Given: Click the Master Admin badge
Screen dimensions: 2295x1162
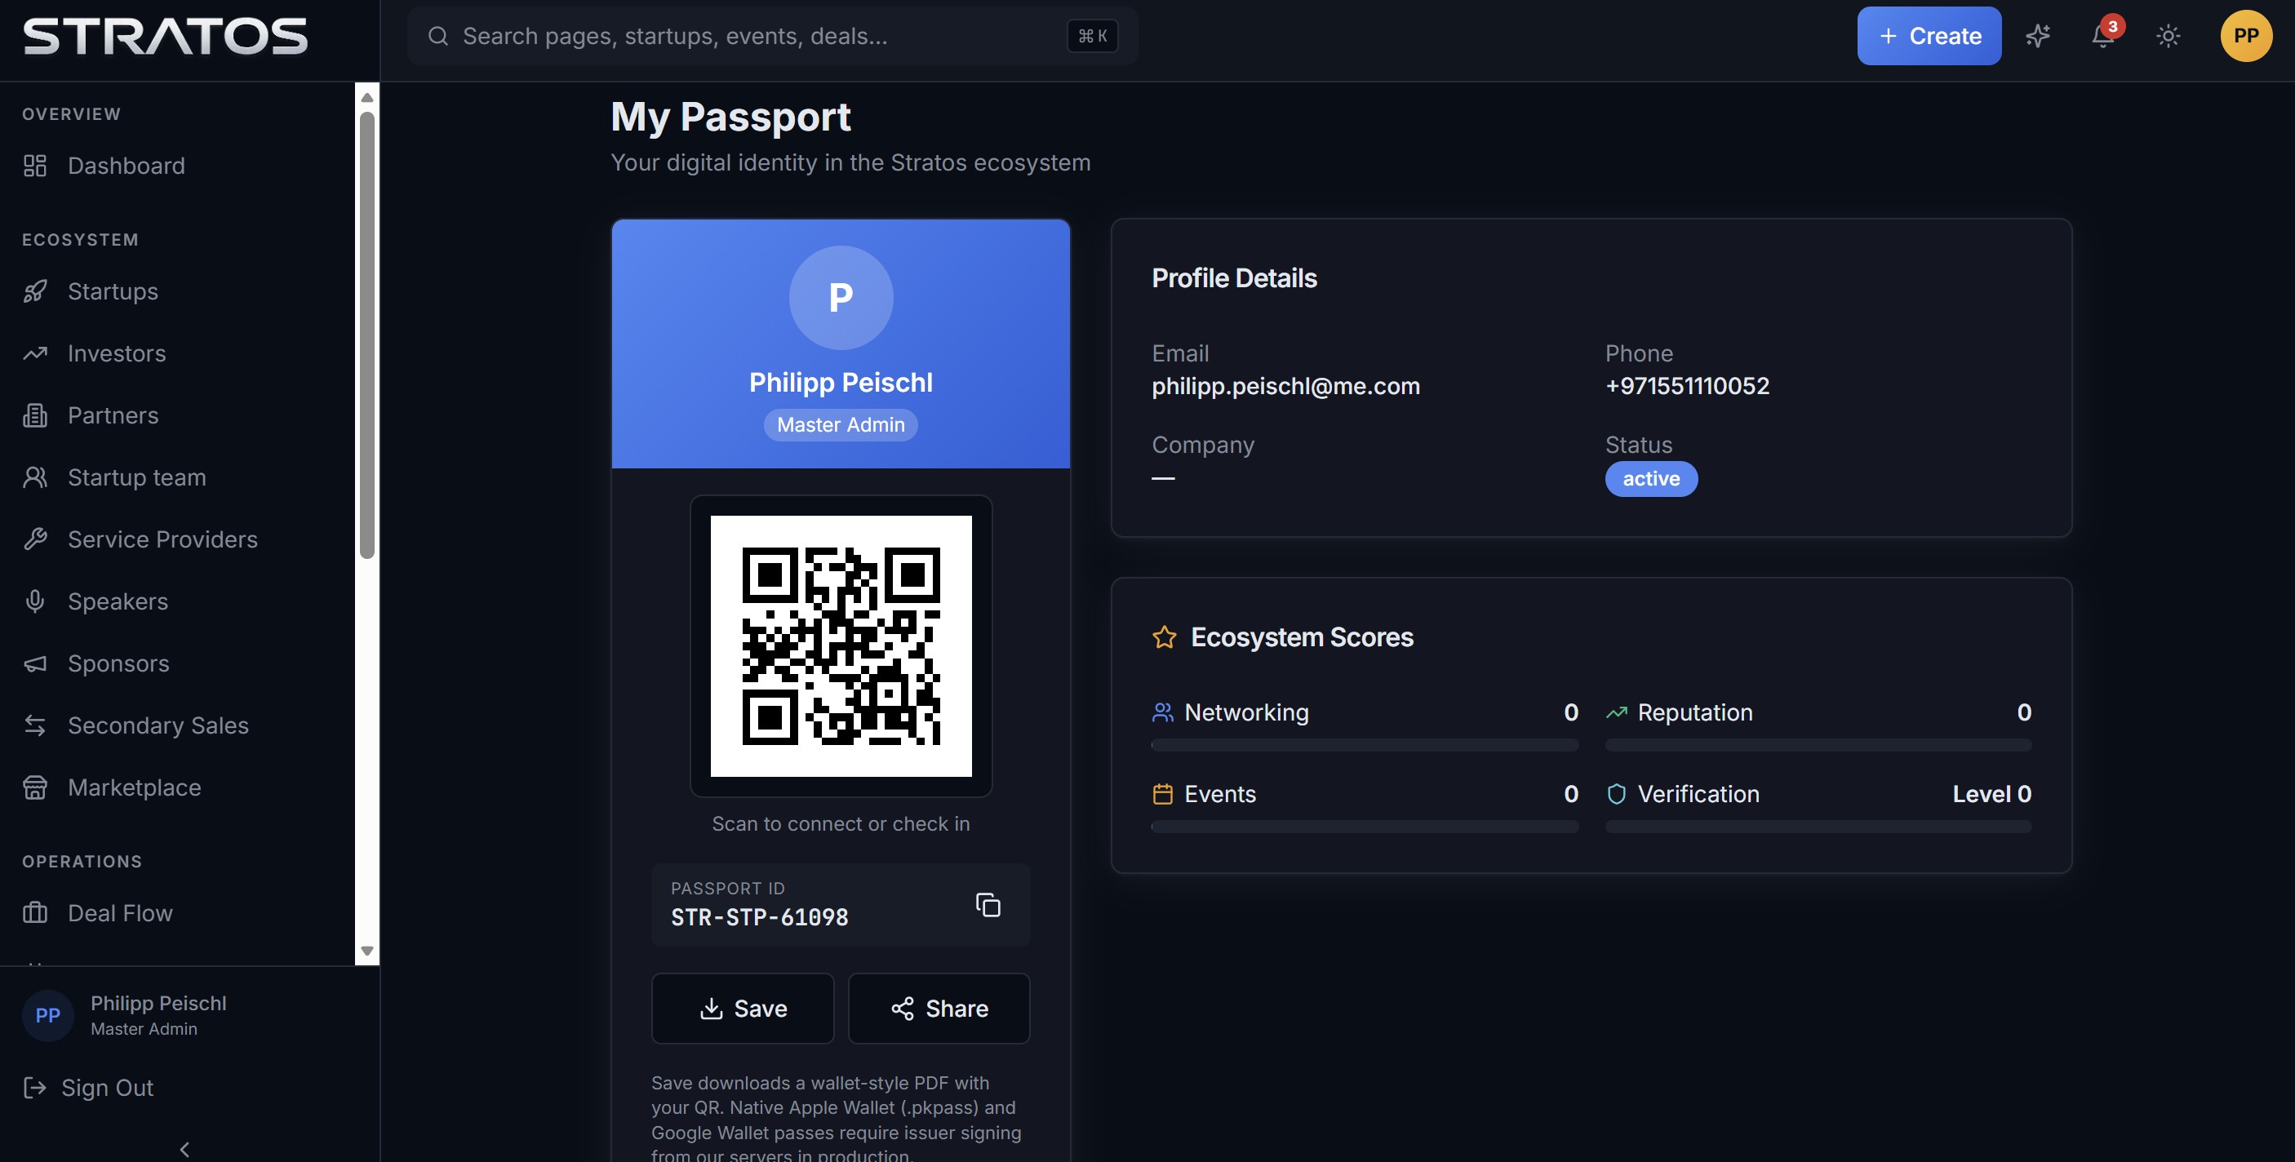Looking at the screenshot, I should point(840,425).
